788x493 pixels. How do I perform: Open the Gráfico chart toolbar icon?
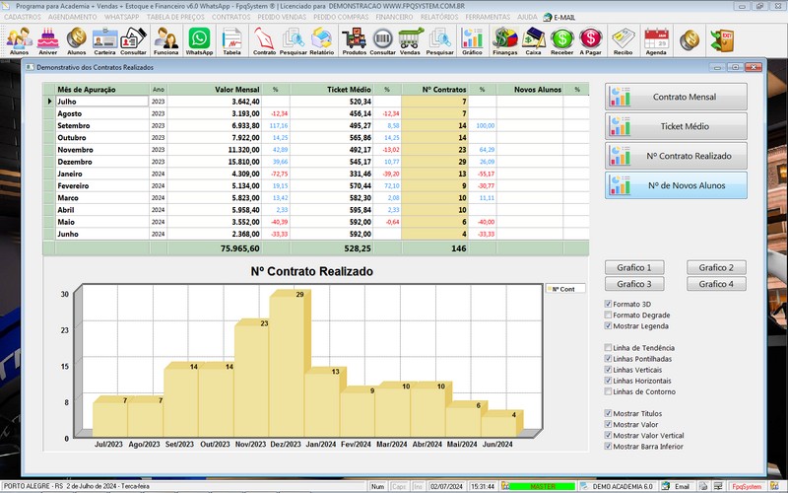point(472,40)
